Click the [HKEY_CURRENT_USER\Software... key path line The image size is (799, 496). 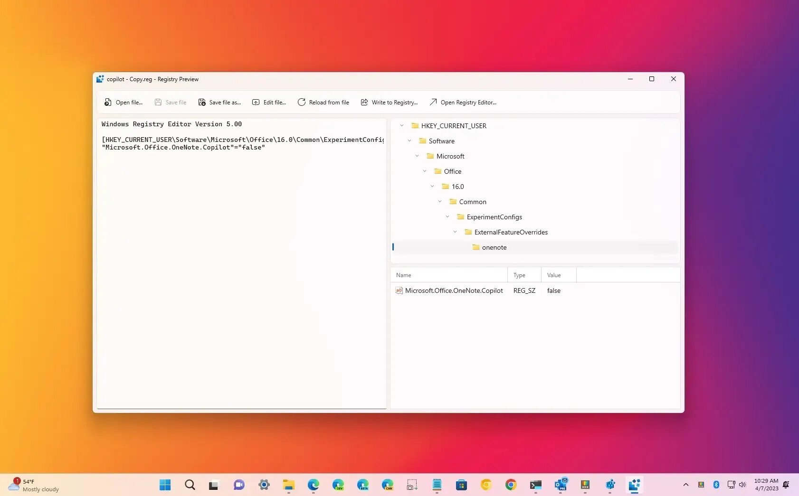coord(242,140)
